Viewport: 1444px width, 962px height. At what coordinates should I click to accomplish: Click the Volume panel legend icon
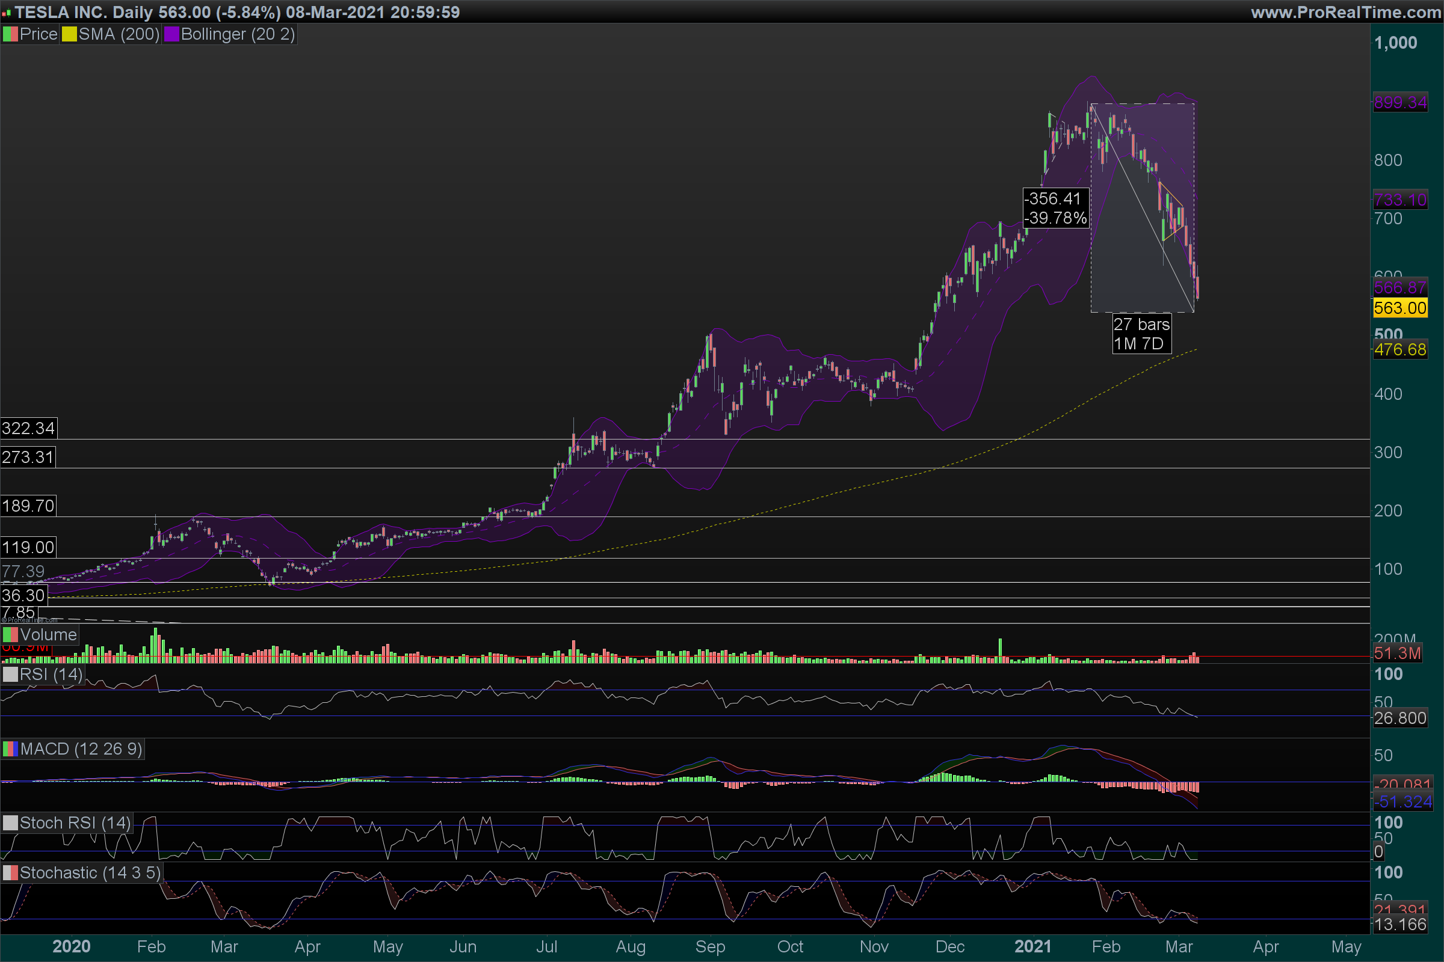(x=10, y=634)
